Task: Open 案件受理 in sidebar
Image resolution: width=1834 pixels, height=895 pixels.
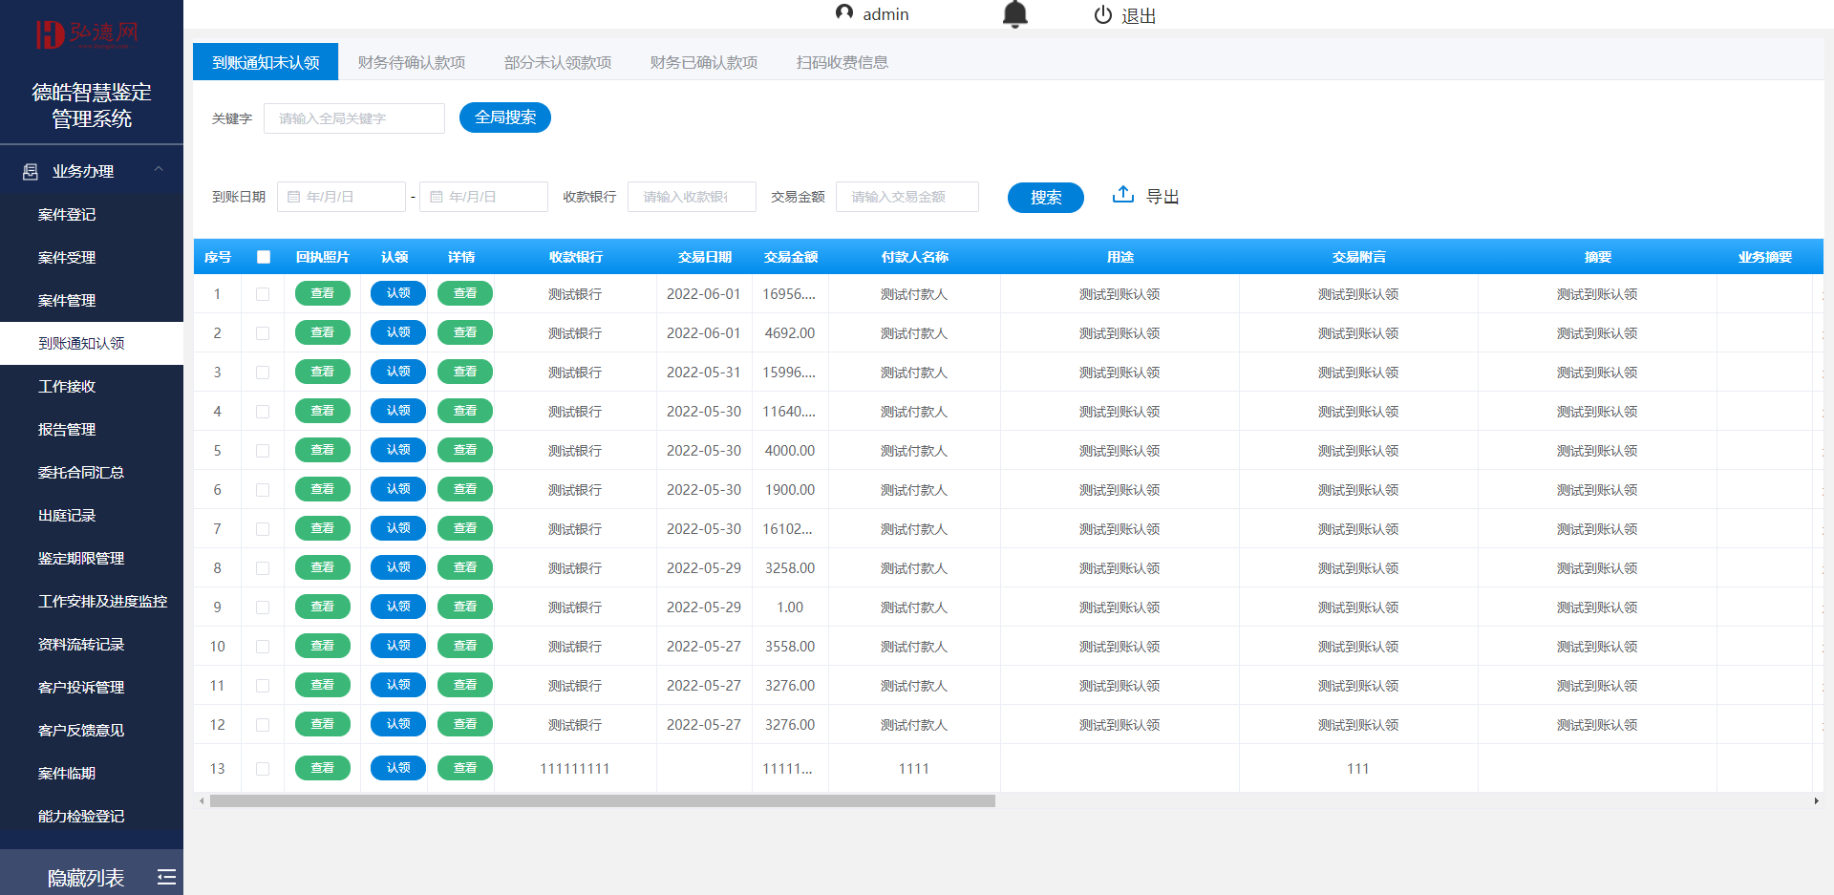Action: 92,257
